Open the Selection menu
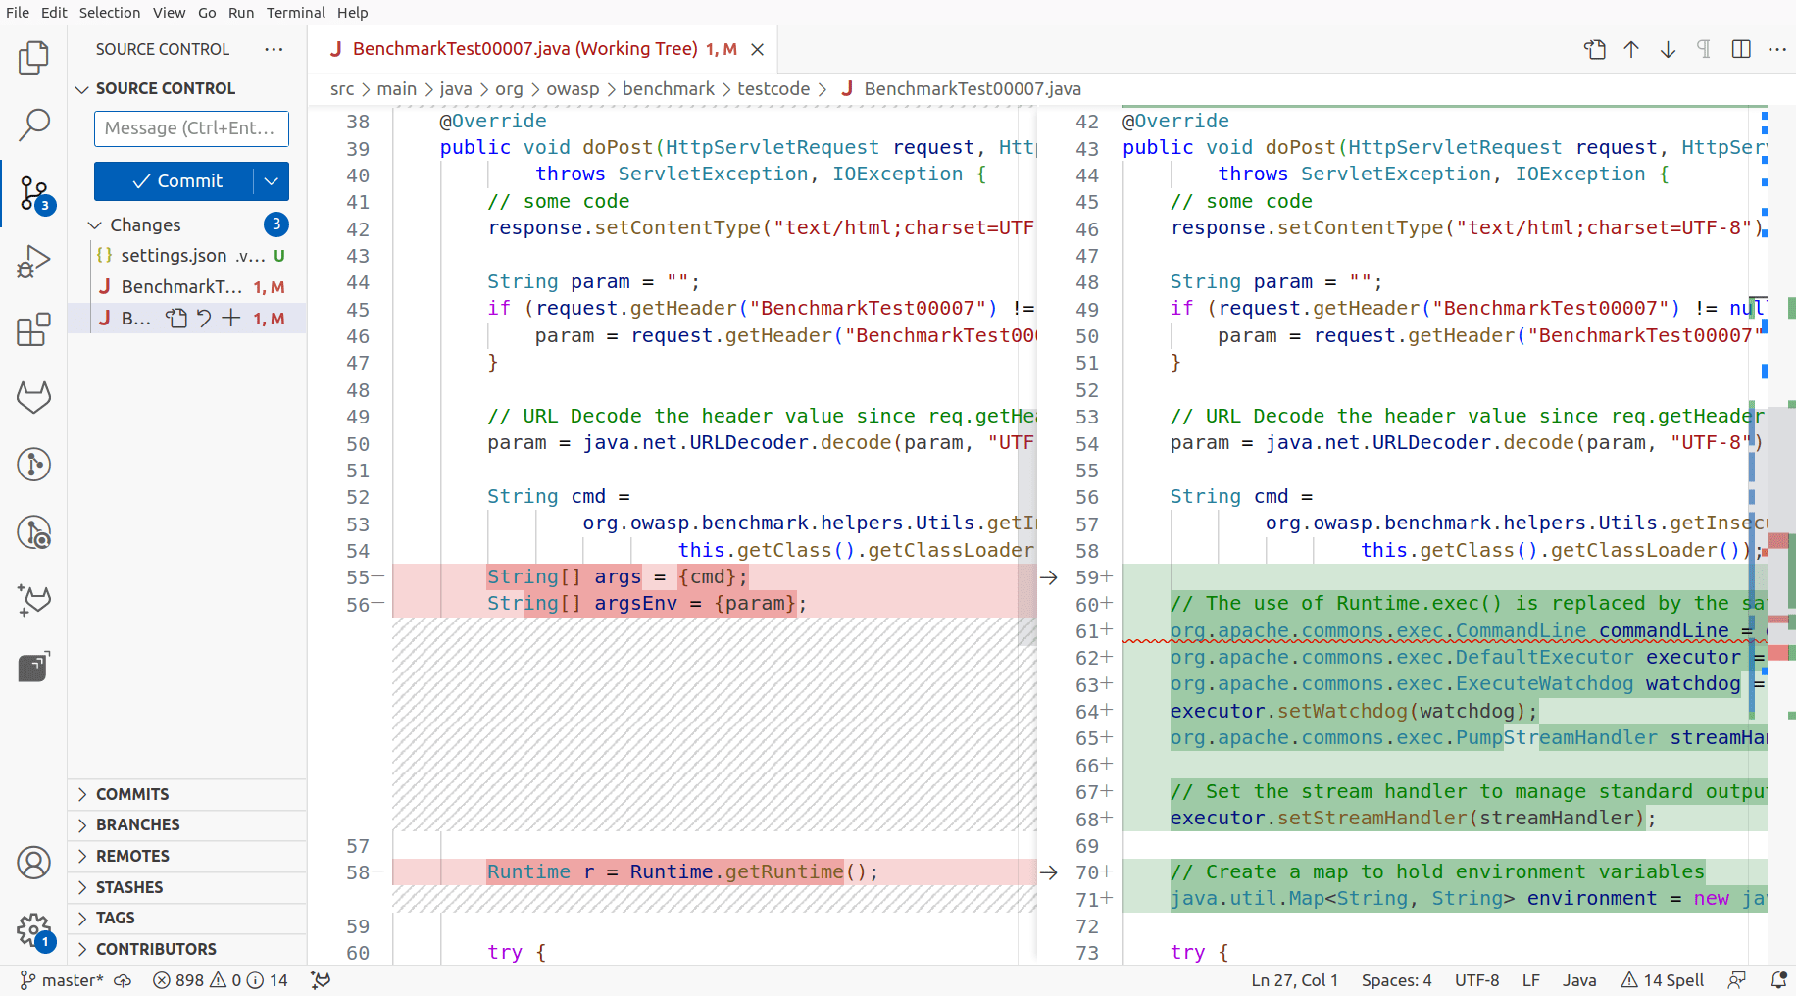1796x996 pixels. click(x=110, y=13)
